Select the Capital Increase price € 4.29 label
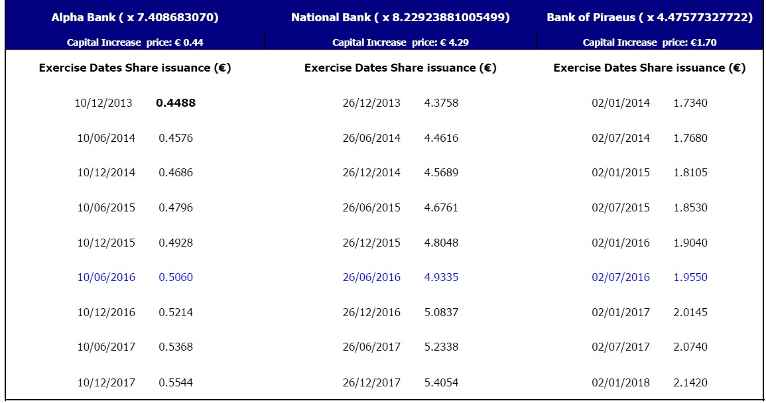Viewport: 766px width, 403px height. pos(401,42)
